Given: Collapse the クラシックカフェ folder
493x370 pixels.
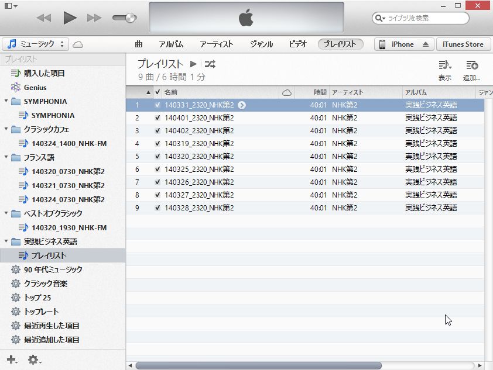Looking at the screenshot, I should pyautogui.click(x=6, y=129).
